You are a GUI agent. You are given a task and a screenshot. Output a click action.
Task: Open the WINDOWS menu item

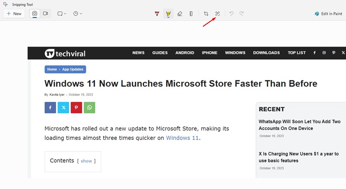tap(235, 53)
